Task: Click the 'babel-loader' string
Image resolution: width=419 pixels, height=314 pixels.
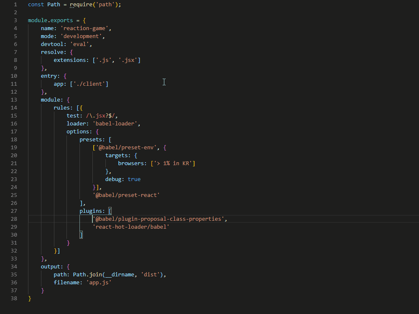Action: point(115,123)
